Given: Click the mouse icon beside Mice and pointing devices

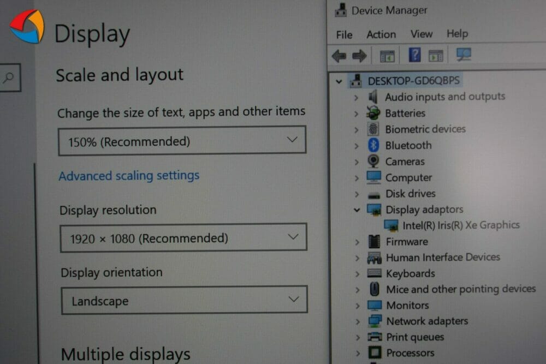Looking at the screenshot, I should (375, 289).
